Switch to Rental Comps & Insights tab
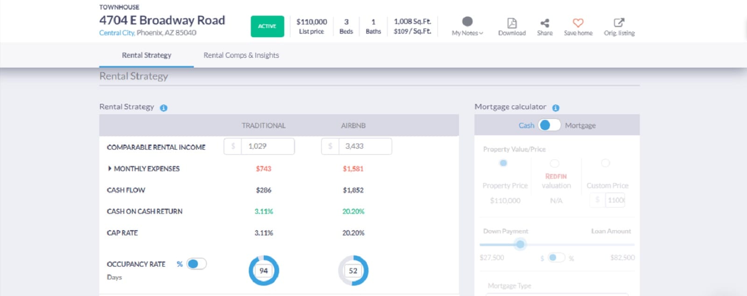Screen dimensions: 747x296 (x=241, y=55)
